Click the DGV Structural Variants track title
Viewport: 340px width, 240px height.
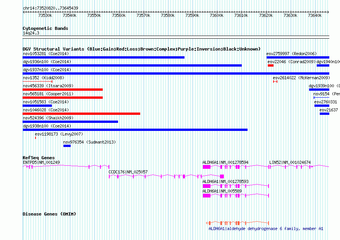pyautogui.click(x=142, y=49)
